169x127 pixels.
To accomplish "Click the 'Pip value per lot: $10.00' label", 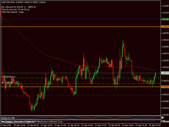I will (12, 7).
